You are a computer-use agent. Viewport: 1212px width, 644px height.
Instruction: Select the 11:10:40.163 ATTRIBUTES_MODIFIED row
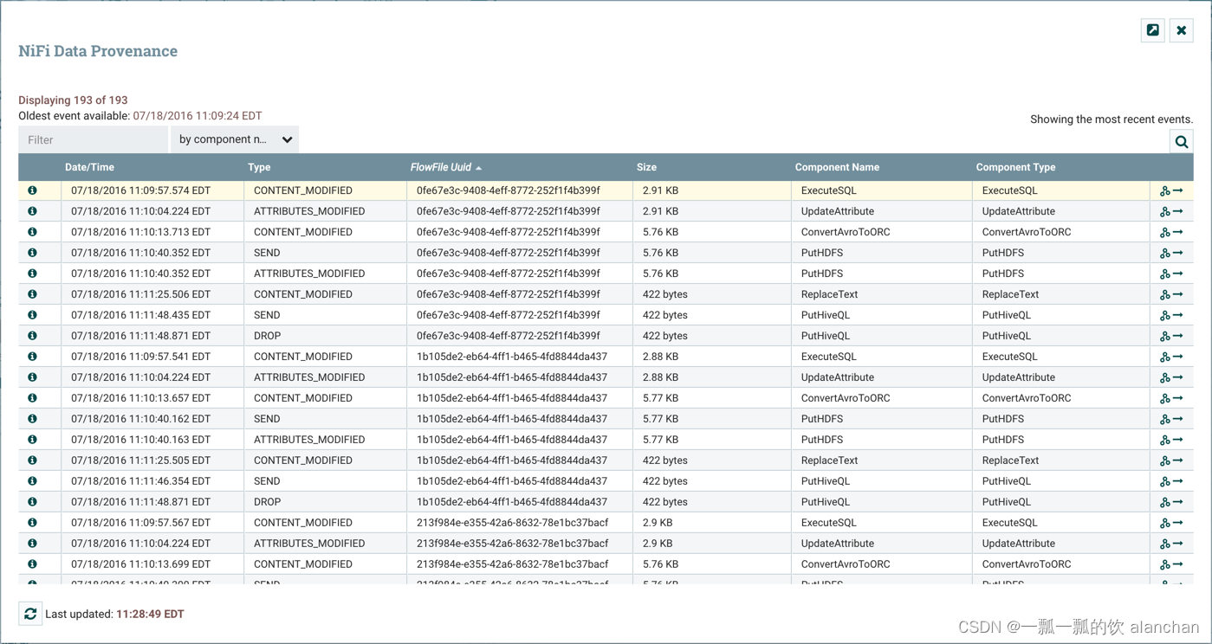click(x=606, y=440)
